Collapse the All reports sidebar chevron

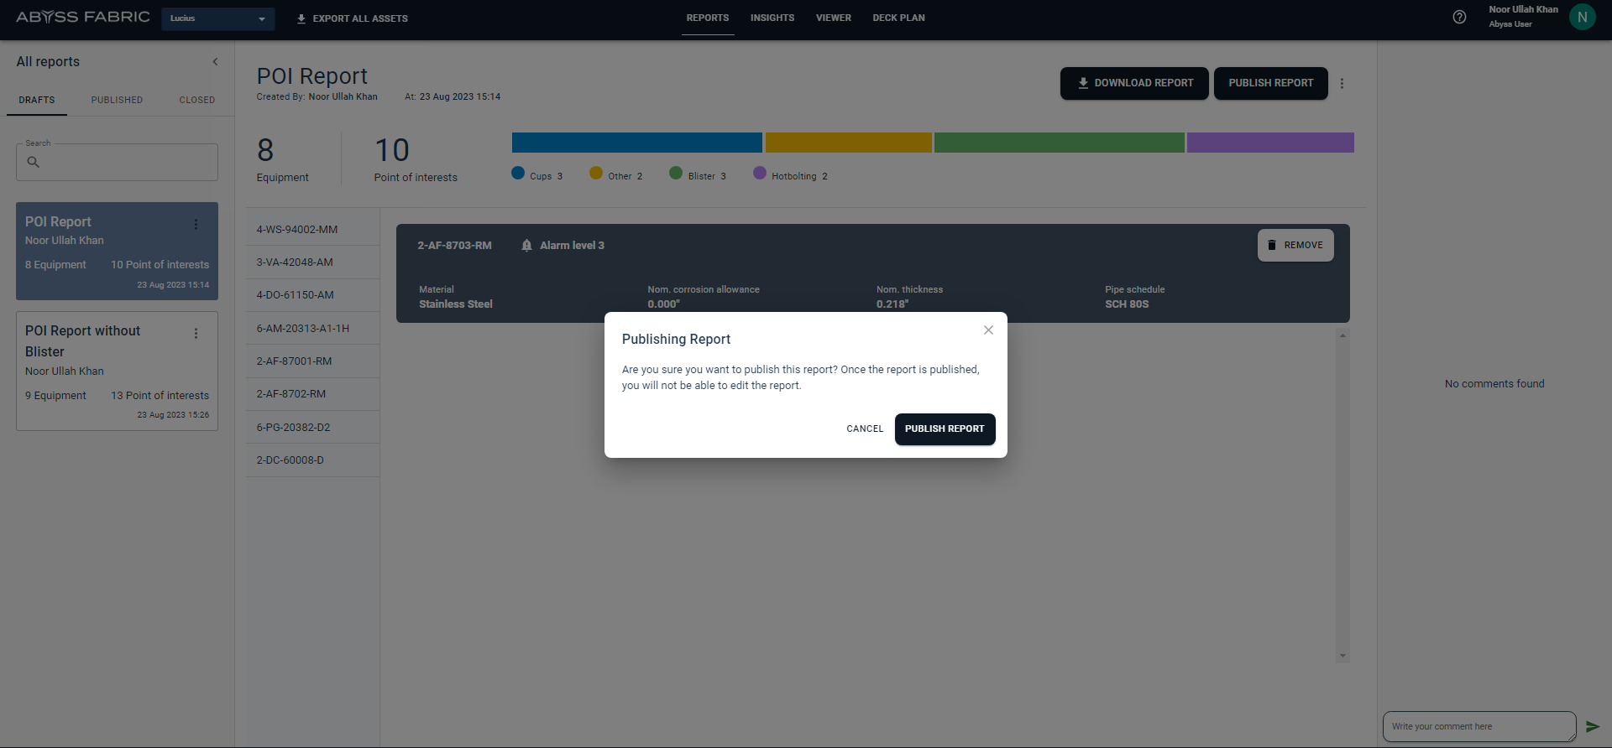215,62
